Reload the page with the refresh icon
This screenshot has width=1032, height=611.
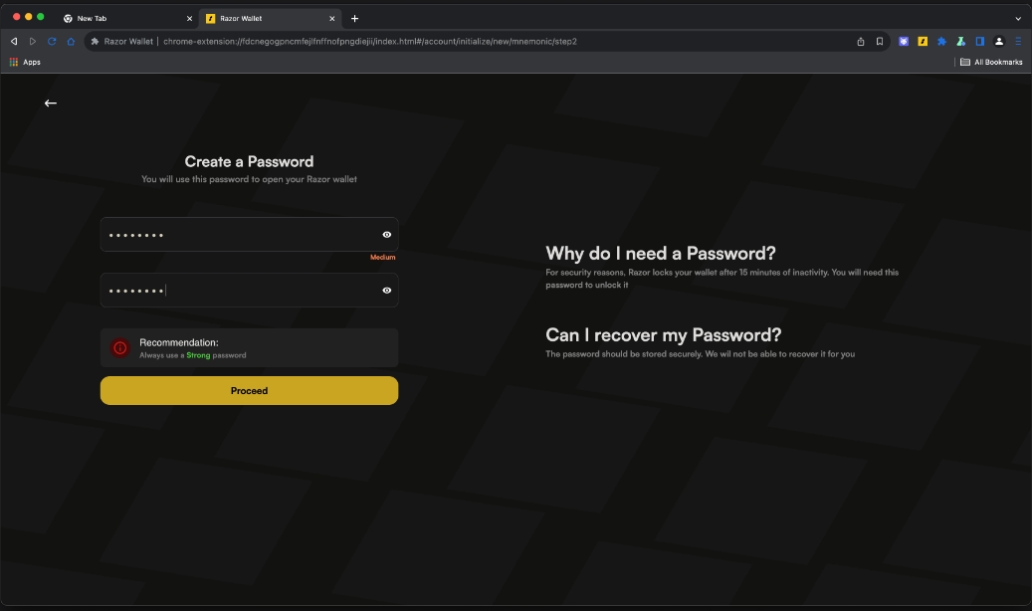pyautogui.click(x=52, y=42)
